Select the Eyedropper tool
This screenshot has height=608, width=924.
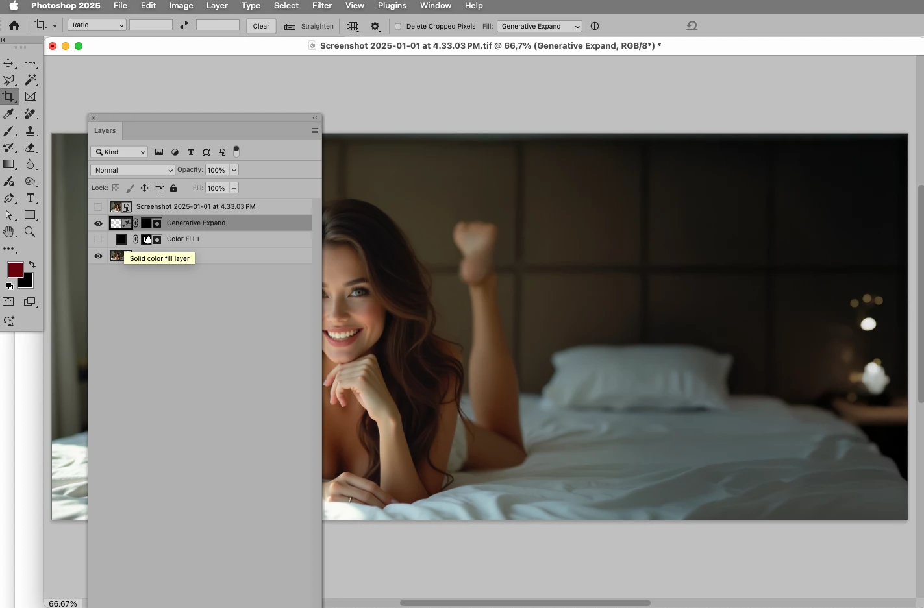click(8, 114)
